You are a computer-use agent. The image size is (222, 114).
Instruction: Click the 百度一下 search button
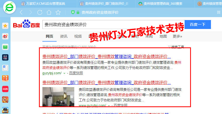click(198, 24)
